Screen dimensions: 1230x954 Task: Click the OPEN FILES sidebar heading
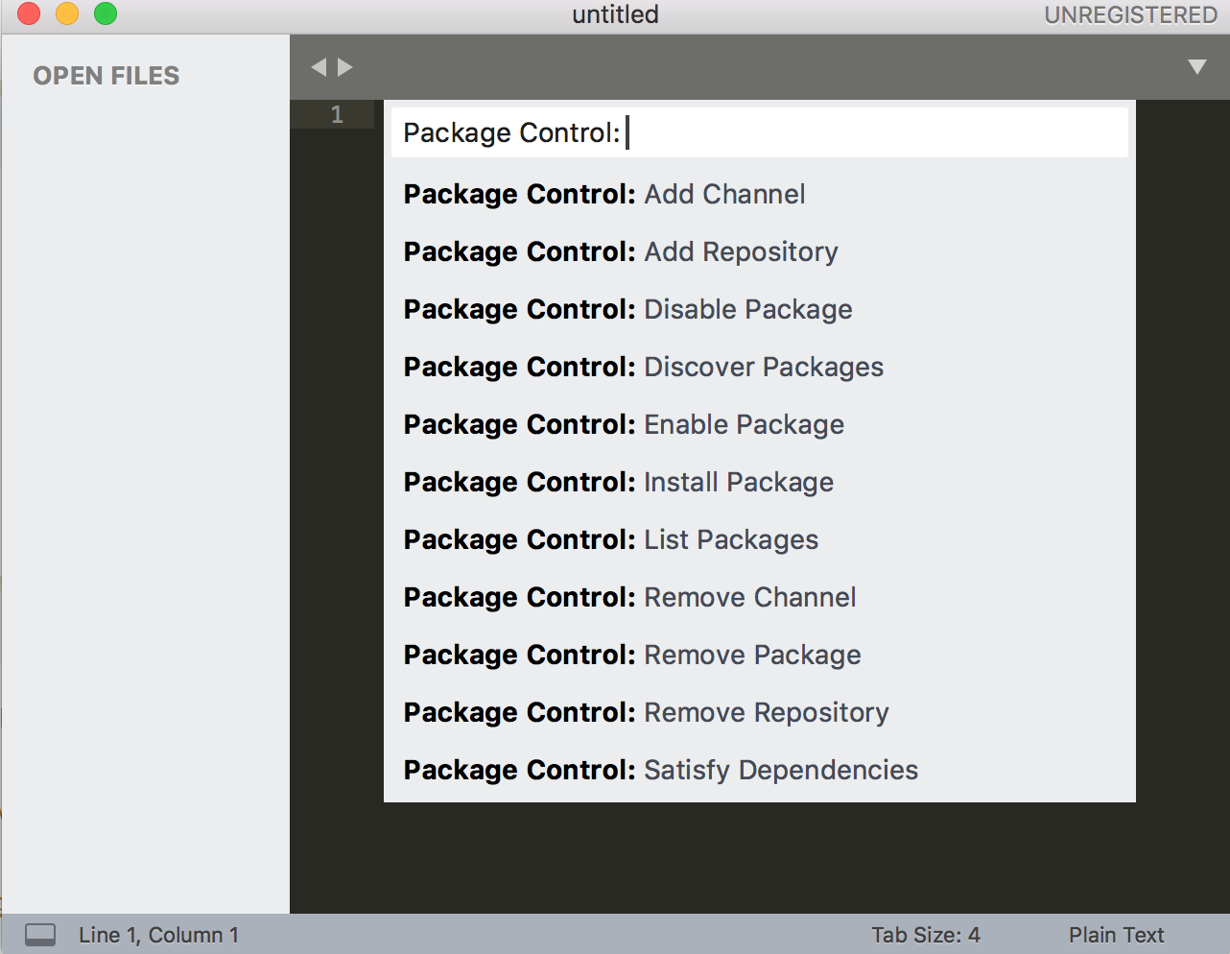(x=106, y=76)
